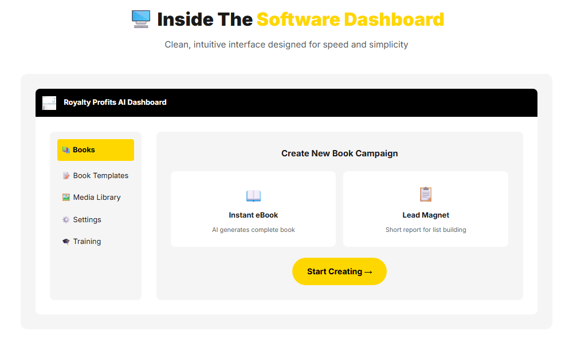Click the 'AI generates complete book' description
Screen dimensions: 573x339
tap(253, 230)
